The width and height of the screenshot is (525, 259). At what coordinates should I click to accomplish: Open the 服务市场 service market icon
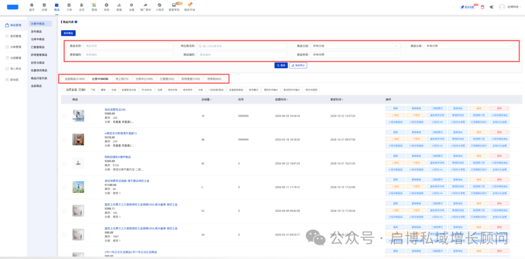pyautogui.click(x=190, y=5)
